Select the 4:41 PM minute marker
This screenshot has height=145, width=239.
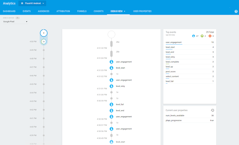pos(44,118)
